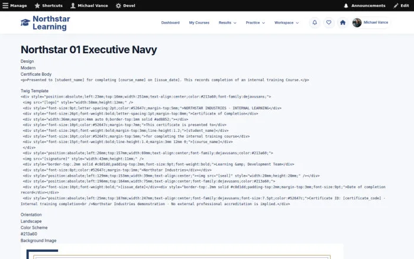The height and width of the screenshot is (259, 414).
Task: Open the My Courses navigation link
Action: [199, 22]
